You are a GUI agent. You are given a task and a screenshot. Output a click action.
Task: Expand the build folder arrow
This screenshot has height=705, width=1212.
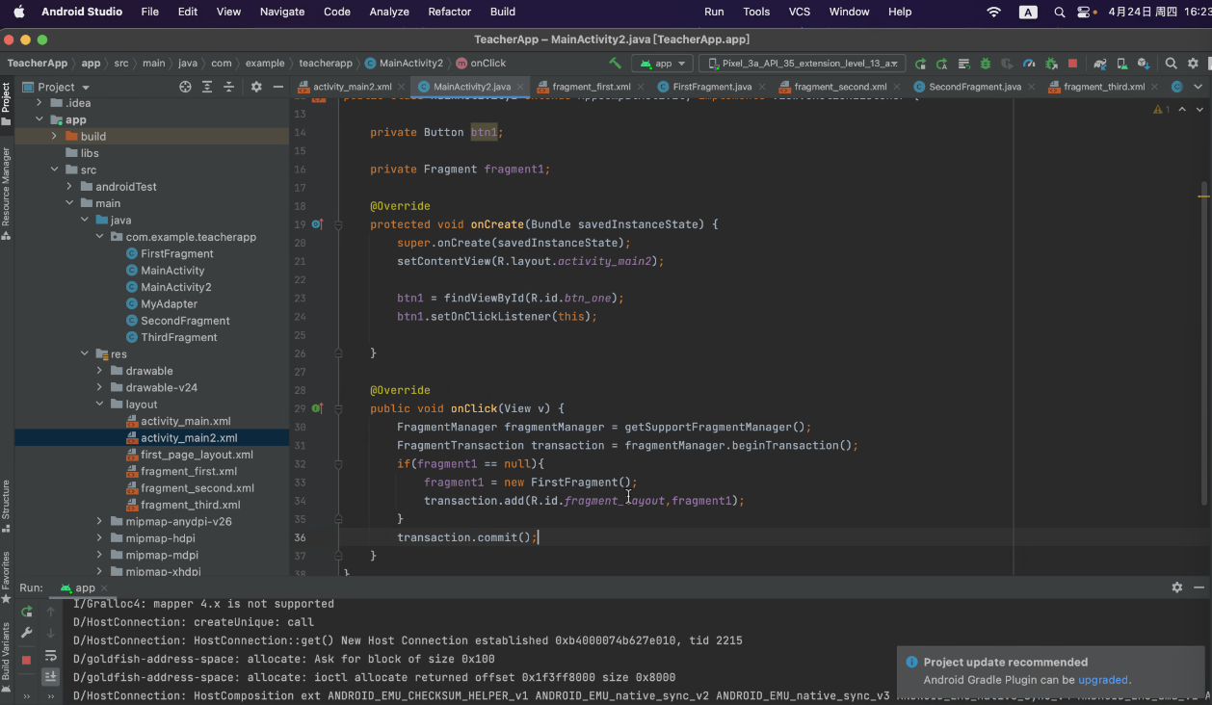point(54,137)
